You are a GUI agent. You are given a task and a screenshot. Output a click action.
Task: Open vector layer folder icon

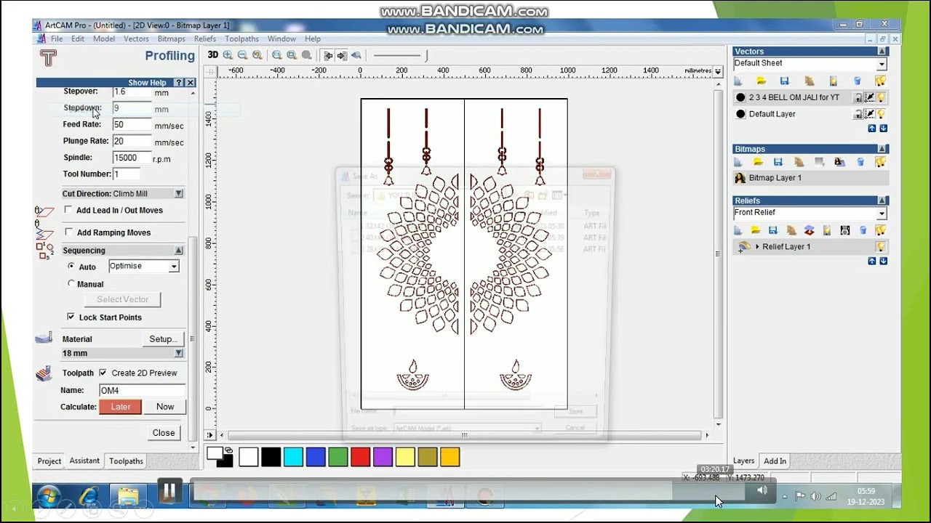point(761,81)
